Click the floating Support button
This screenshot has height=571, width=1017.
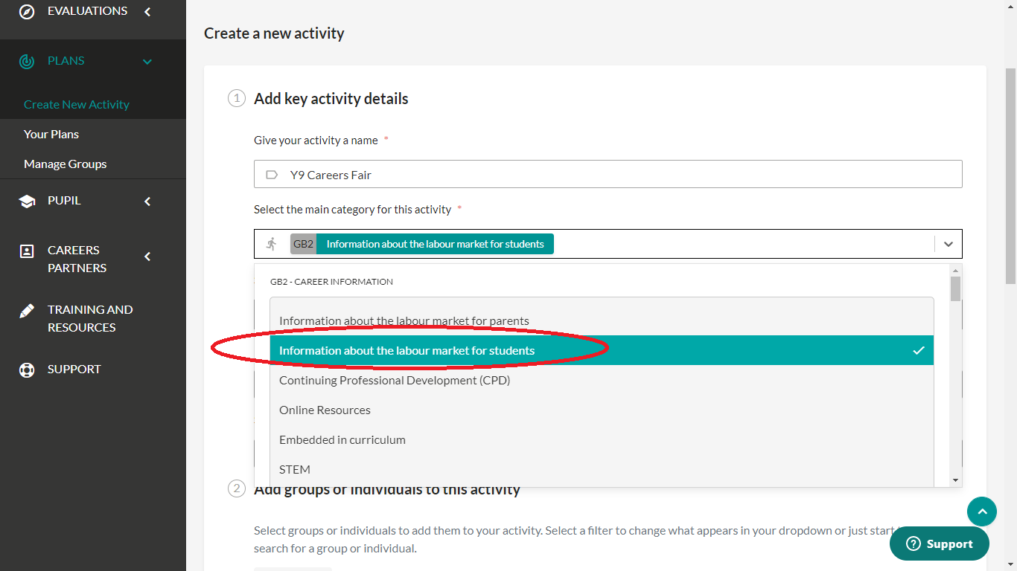pos(940,543)
